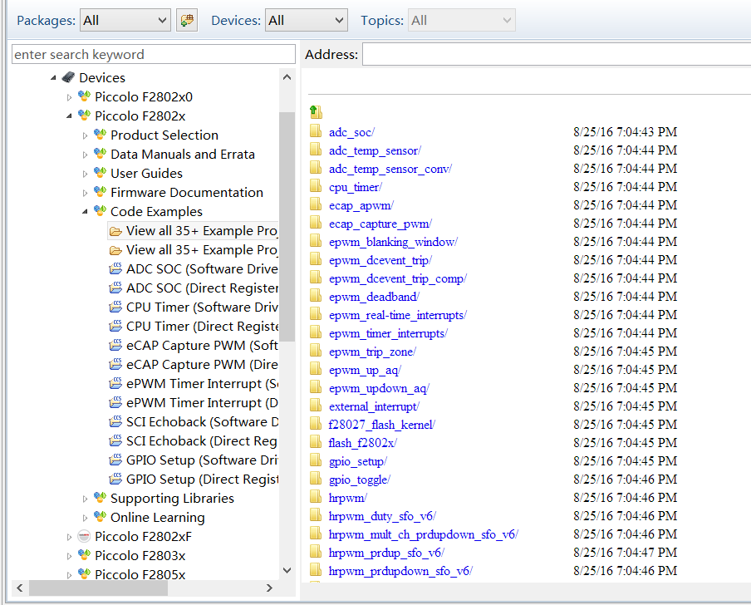The image size is (751, 605).
Task: Open the Topics dropdown
Action: pos(461,20)
